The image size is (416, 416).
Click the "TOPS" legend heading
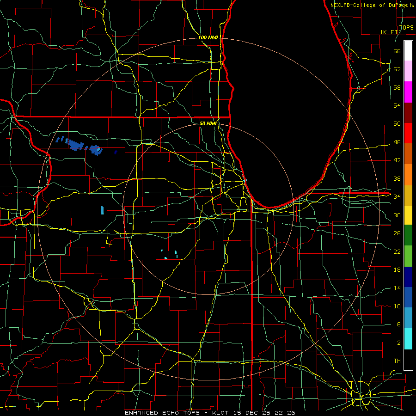(x=406, y=28)
